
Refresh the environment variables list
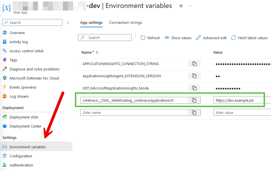point(150,38)
